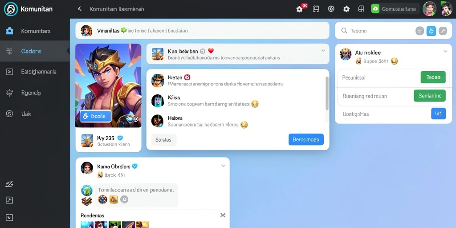
Task: Expand the Kamo Obrolors post chevron
Action: [x=223, y=166]
